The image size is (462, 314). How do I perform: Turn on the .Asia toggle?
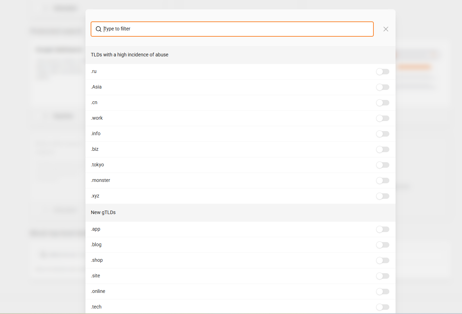click(382, 87)
